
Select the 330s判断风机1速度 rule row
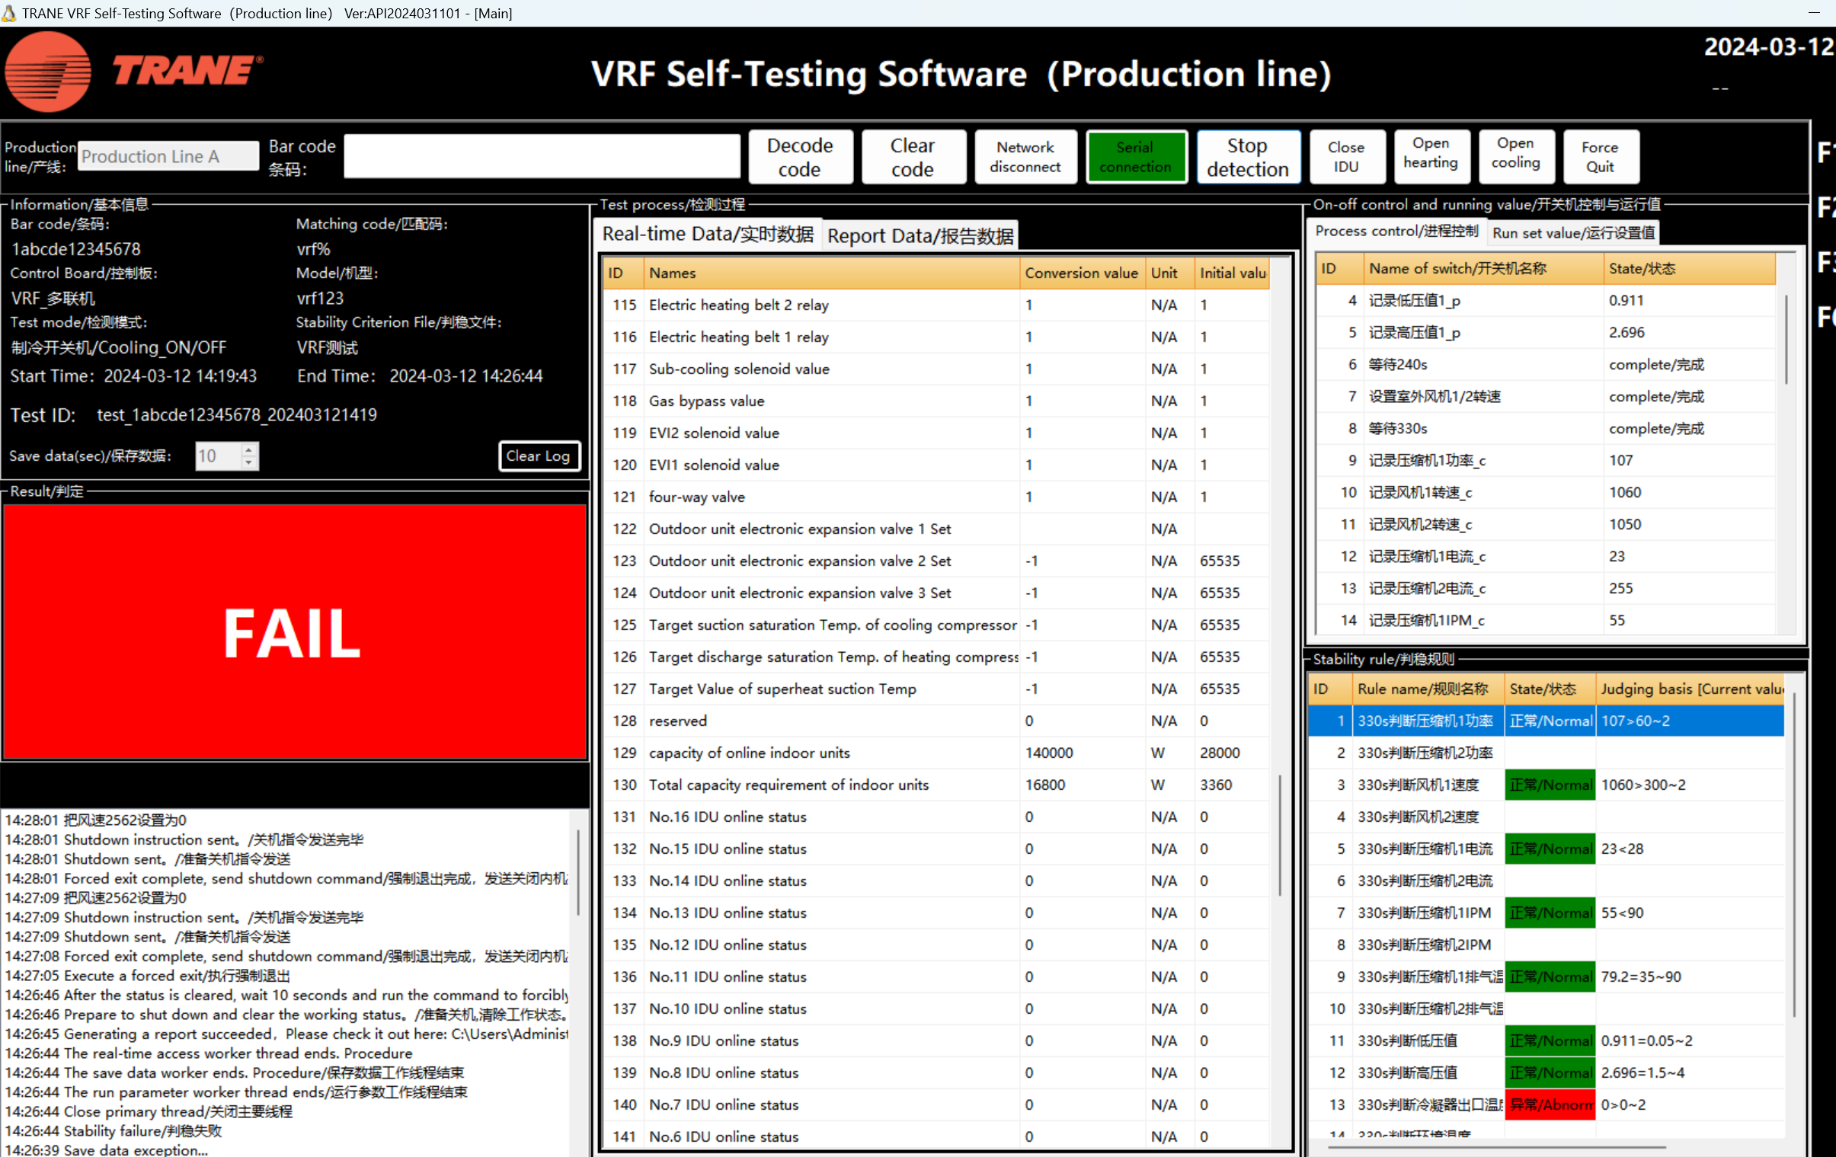coord(1547,785)
